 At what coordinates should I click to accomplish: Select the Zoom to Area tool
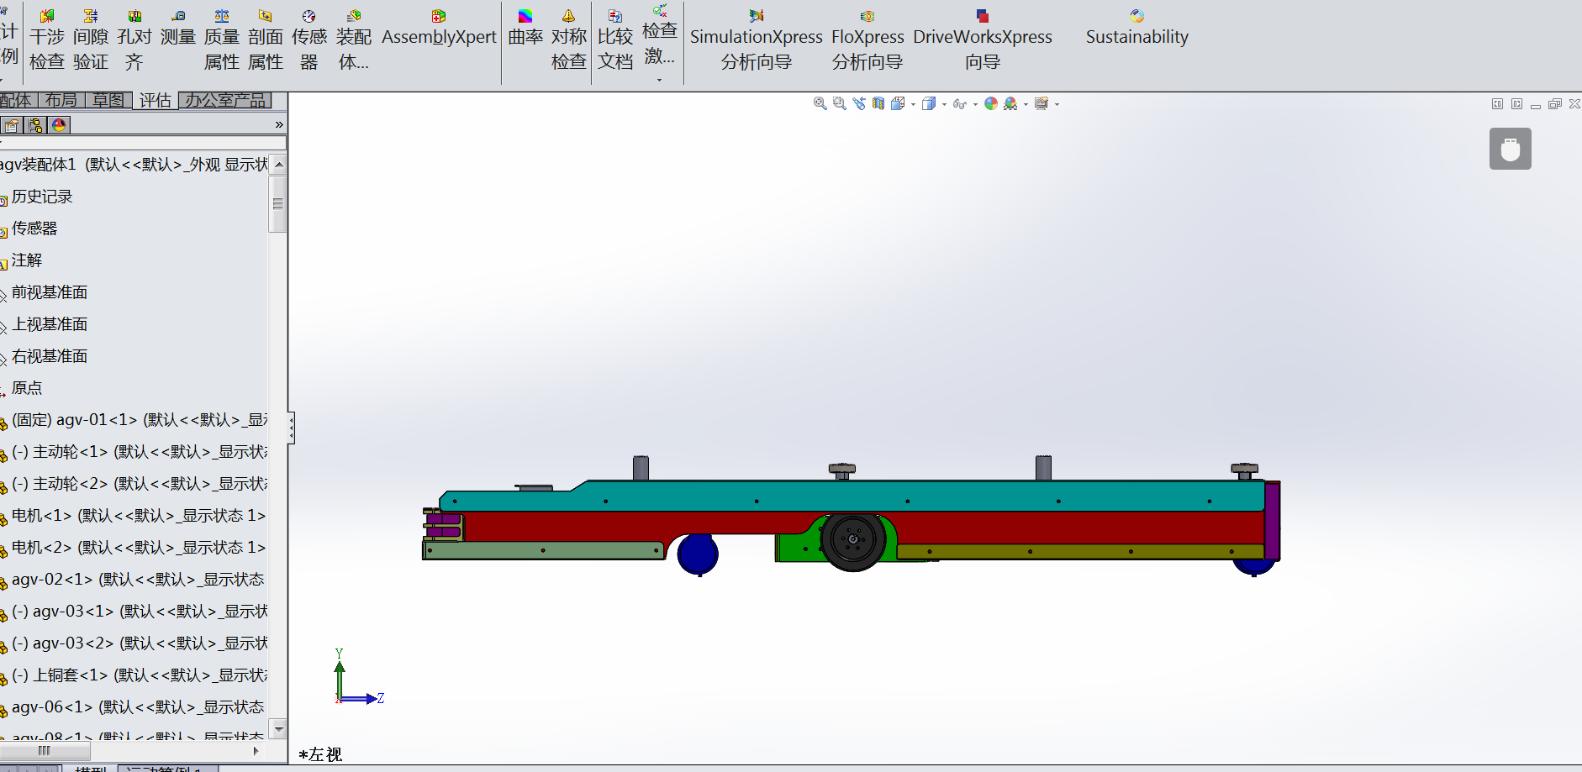point(840,103)
